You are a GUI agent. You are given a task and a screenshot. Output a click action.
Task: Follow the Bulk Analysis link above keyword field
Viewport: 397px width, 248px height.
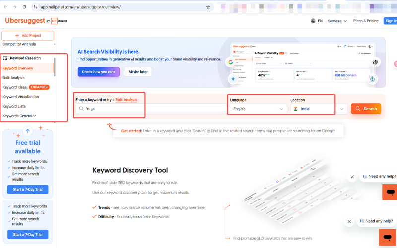pyautogui.click(x=126, y=100)
